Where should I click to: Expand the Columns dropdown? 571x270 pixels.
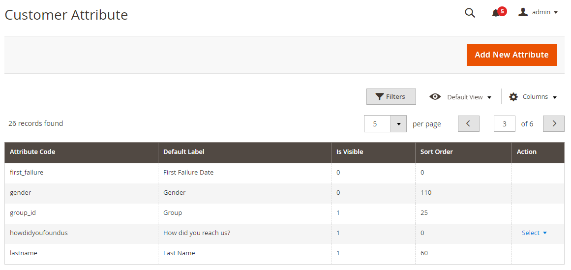click(533, 97)
